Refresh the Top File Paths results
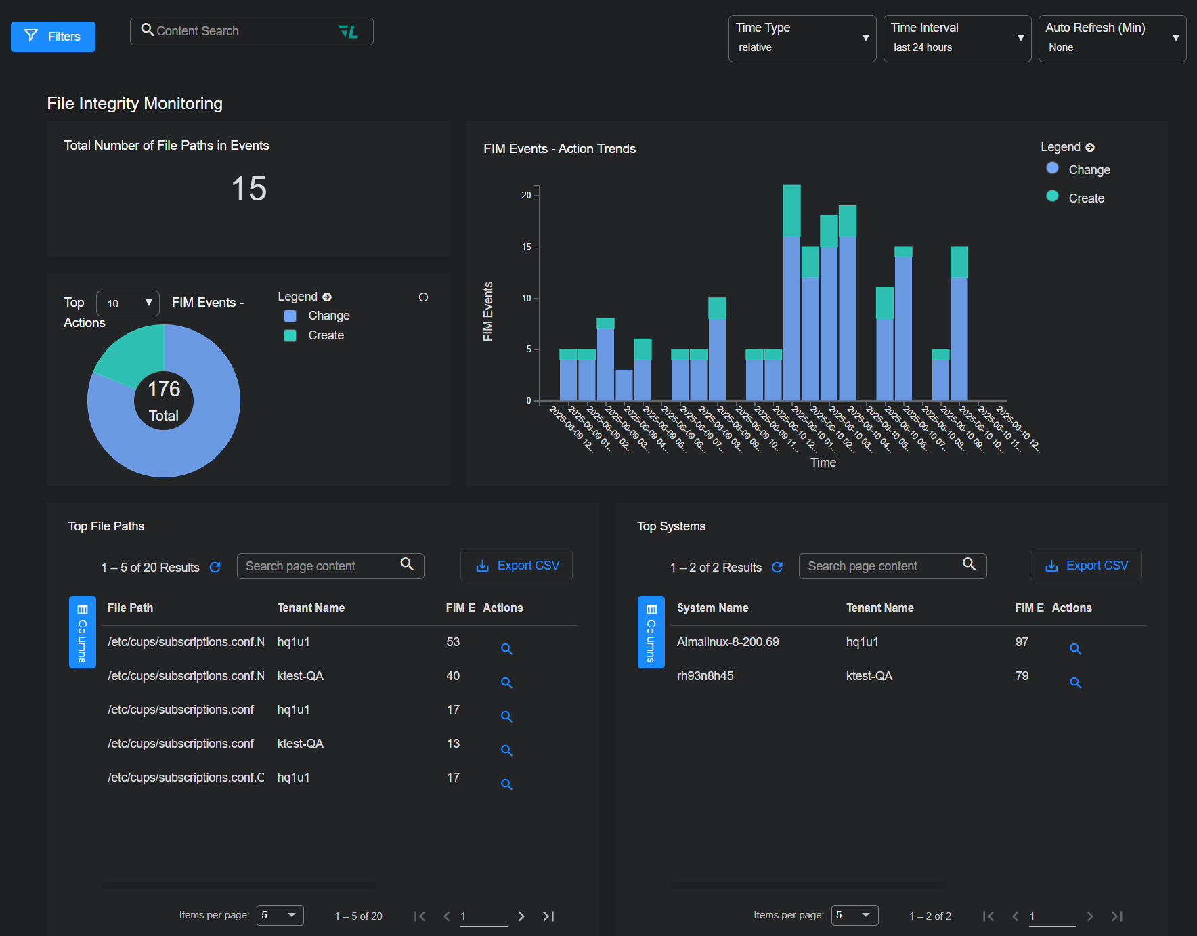 (215, 568)
